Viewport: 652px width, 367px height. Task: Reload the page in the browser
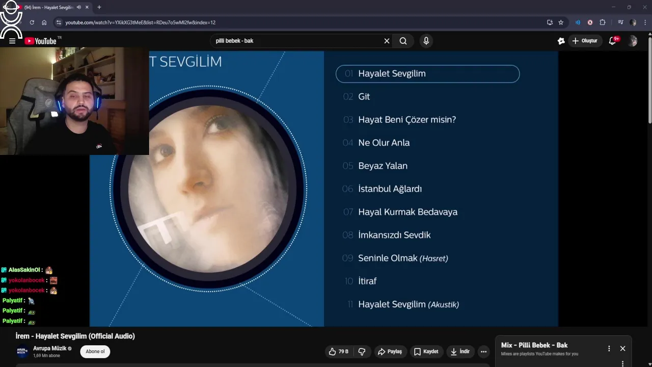click(x=32, y=22)
